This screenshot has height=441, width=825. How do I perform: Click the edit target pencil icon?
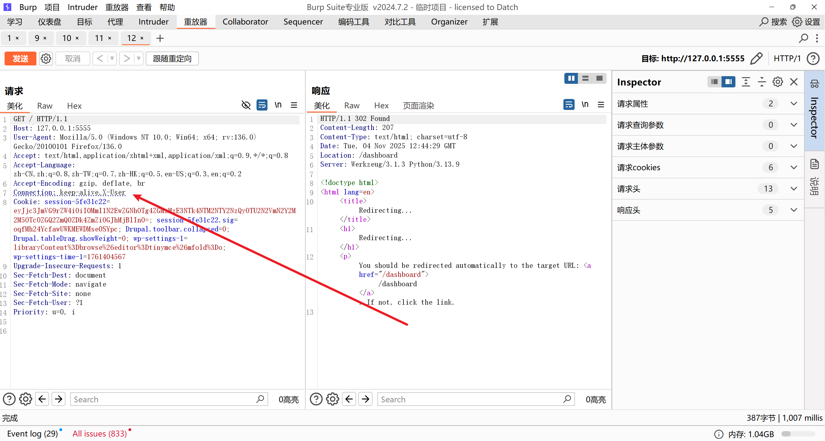pyautogui.click(x=756, y=59)
